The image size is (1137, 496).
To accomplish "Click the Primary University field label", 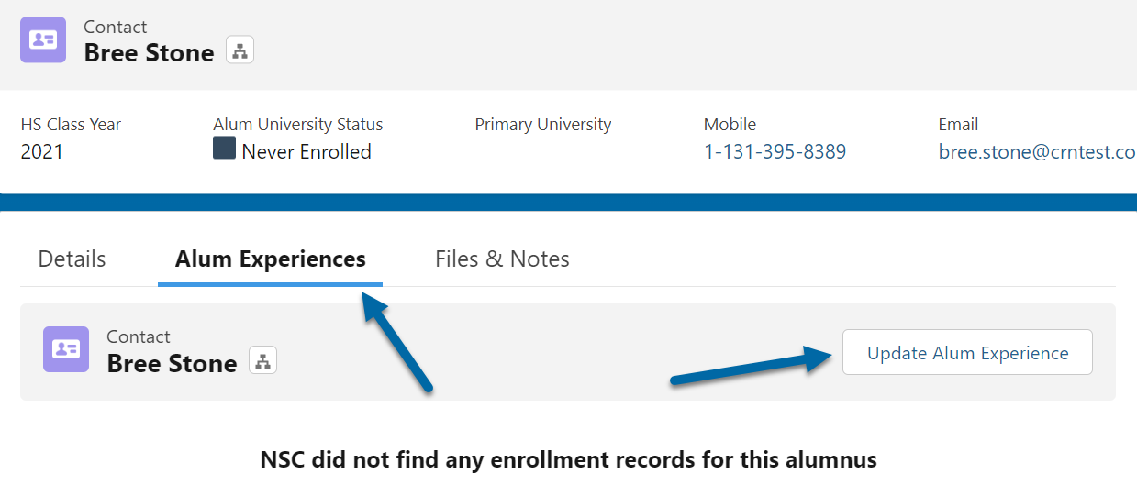I will [x=543, y=125].
